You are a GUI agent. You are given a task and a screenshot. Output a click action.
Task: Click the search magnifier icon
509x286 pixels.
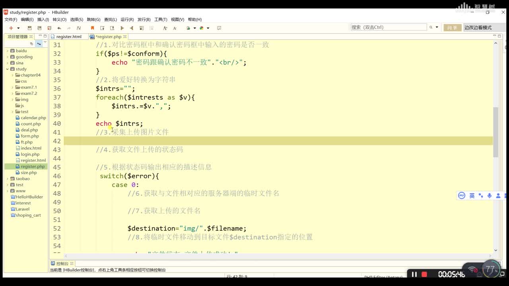431,27
